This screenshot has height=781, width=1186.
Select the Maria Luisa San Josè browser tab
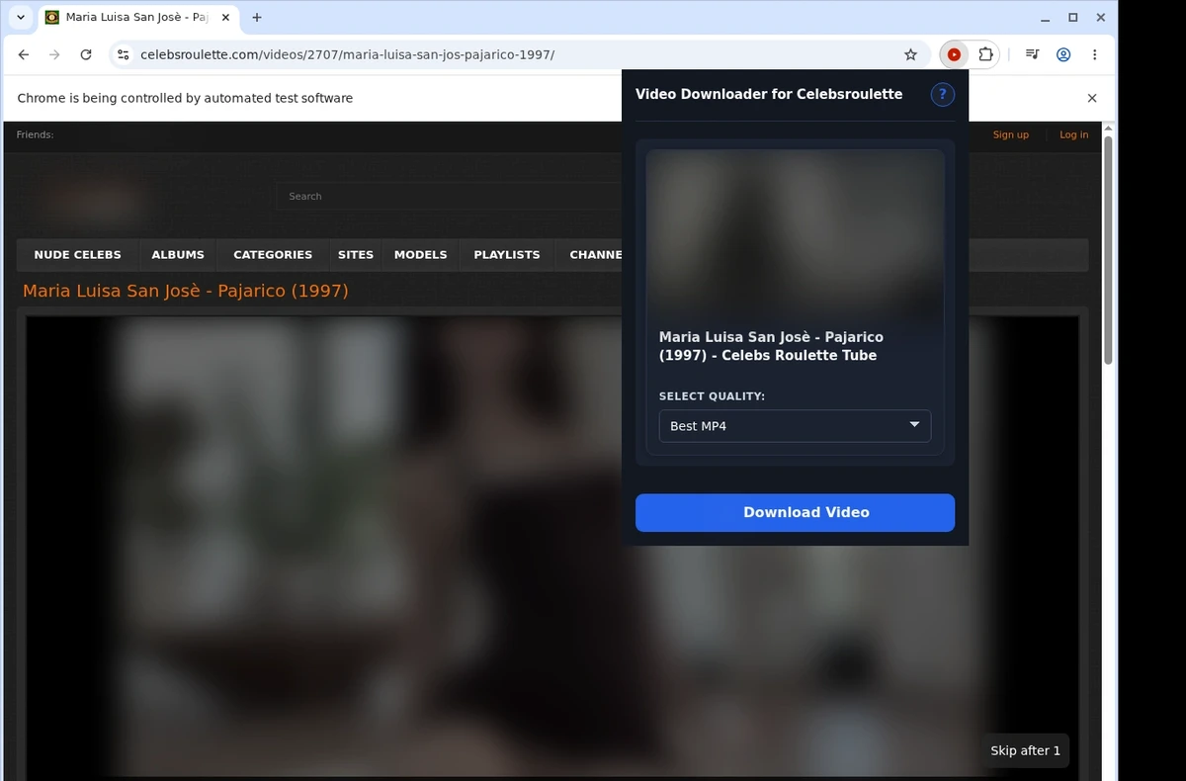tap(138, 17)
